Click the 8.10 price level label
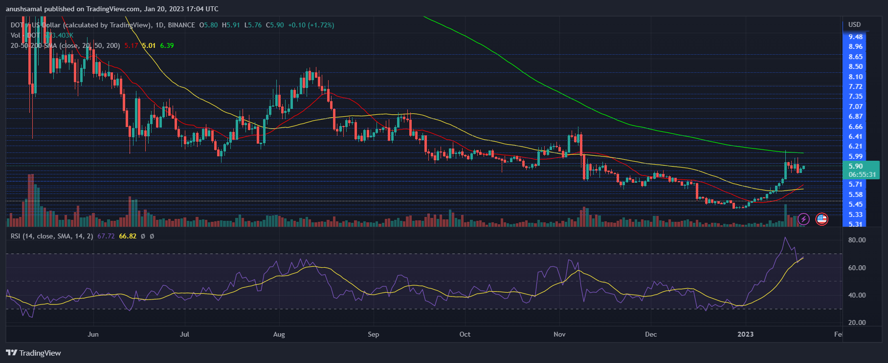Viewport: 888px width, 363px height. (856, 77)
